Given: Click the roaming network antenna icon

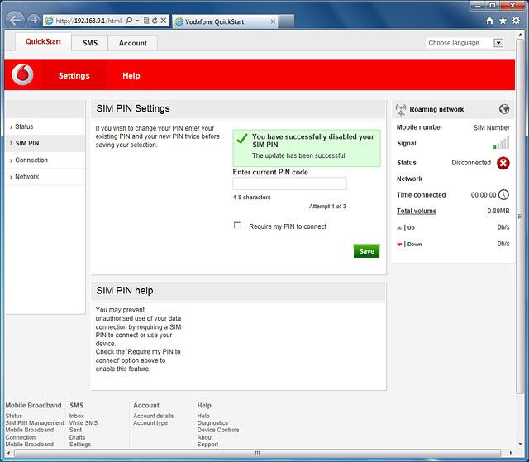Looking at the screenshot, I should [x=401, y=110].
